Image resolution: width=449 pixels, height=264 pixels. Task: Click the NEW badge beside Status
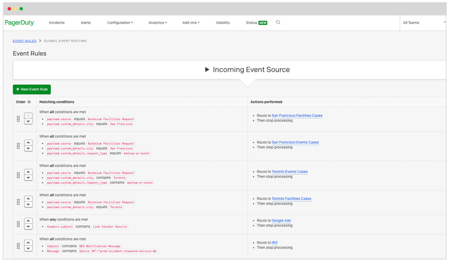[263, 23]
